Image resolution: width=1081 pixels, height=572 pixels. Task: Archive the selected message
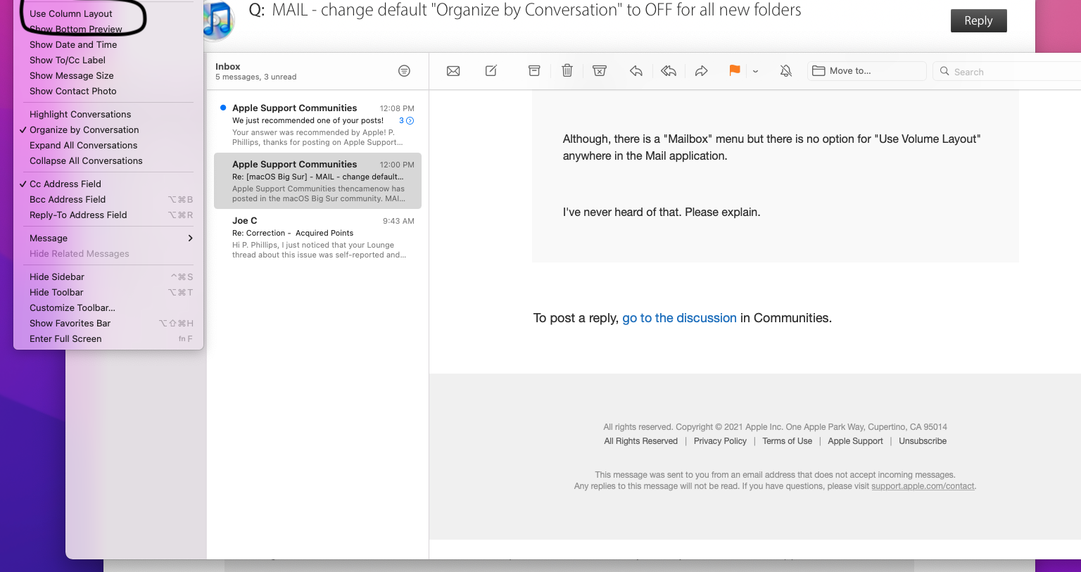534,70
